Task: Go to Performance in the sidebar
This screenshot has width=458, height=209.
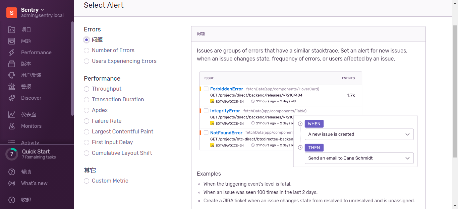Action: (x=36, y=53)
